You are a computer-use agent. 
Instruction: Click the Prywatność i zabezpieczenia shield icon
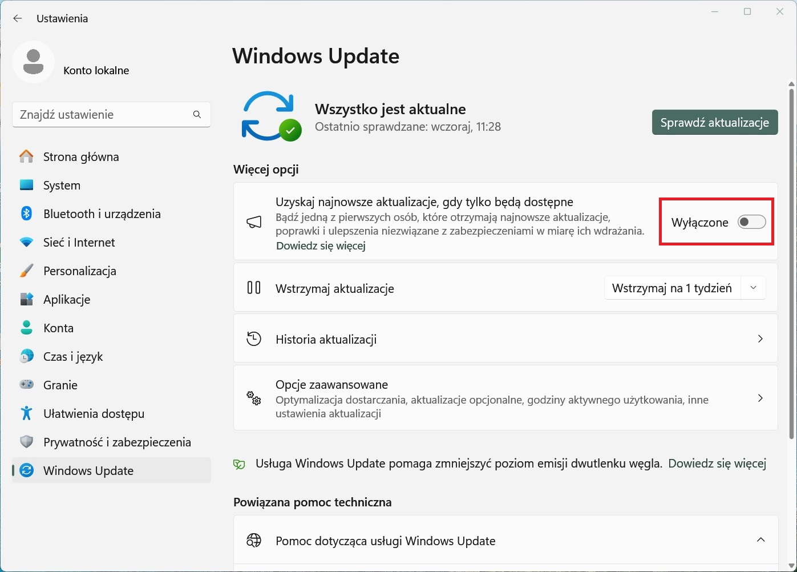click(26, 442)
